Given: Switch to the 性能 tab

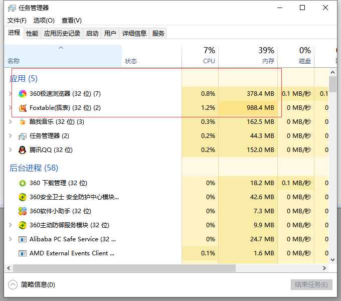Looking at the screenshot, I should [32, 34].
